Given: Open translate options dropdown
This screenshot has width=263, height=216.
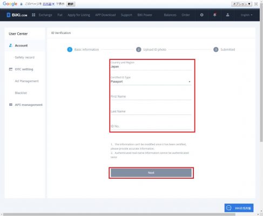Looking at the screenshot, I should coord(241,4).
